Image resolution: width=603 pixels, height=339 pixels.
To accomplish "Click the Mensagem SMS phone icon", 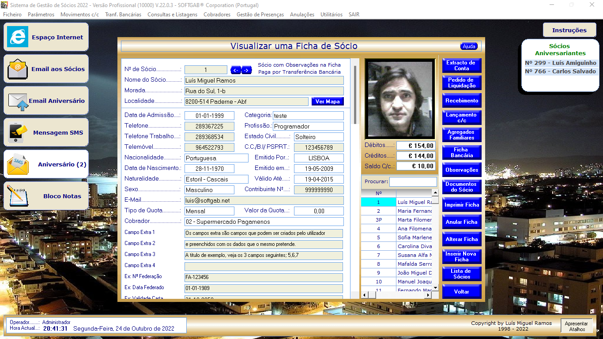I will [18, 132].
